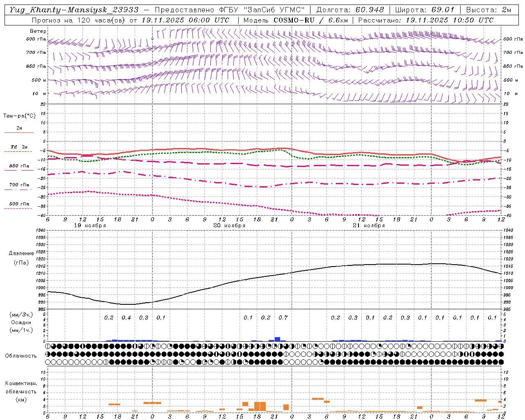The image size is (525, 420).
Task: Click the longitude value Долгота: 60.948
Action: [351, 10]
